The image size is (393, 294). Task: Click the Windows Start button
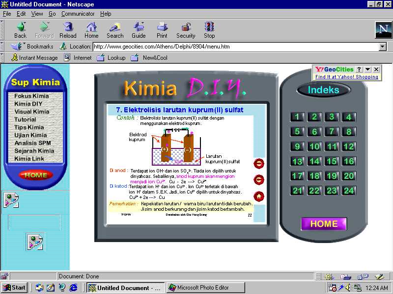point(14,288)
